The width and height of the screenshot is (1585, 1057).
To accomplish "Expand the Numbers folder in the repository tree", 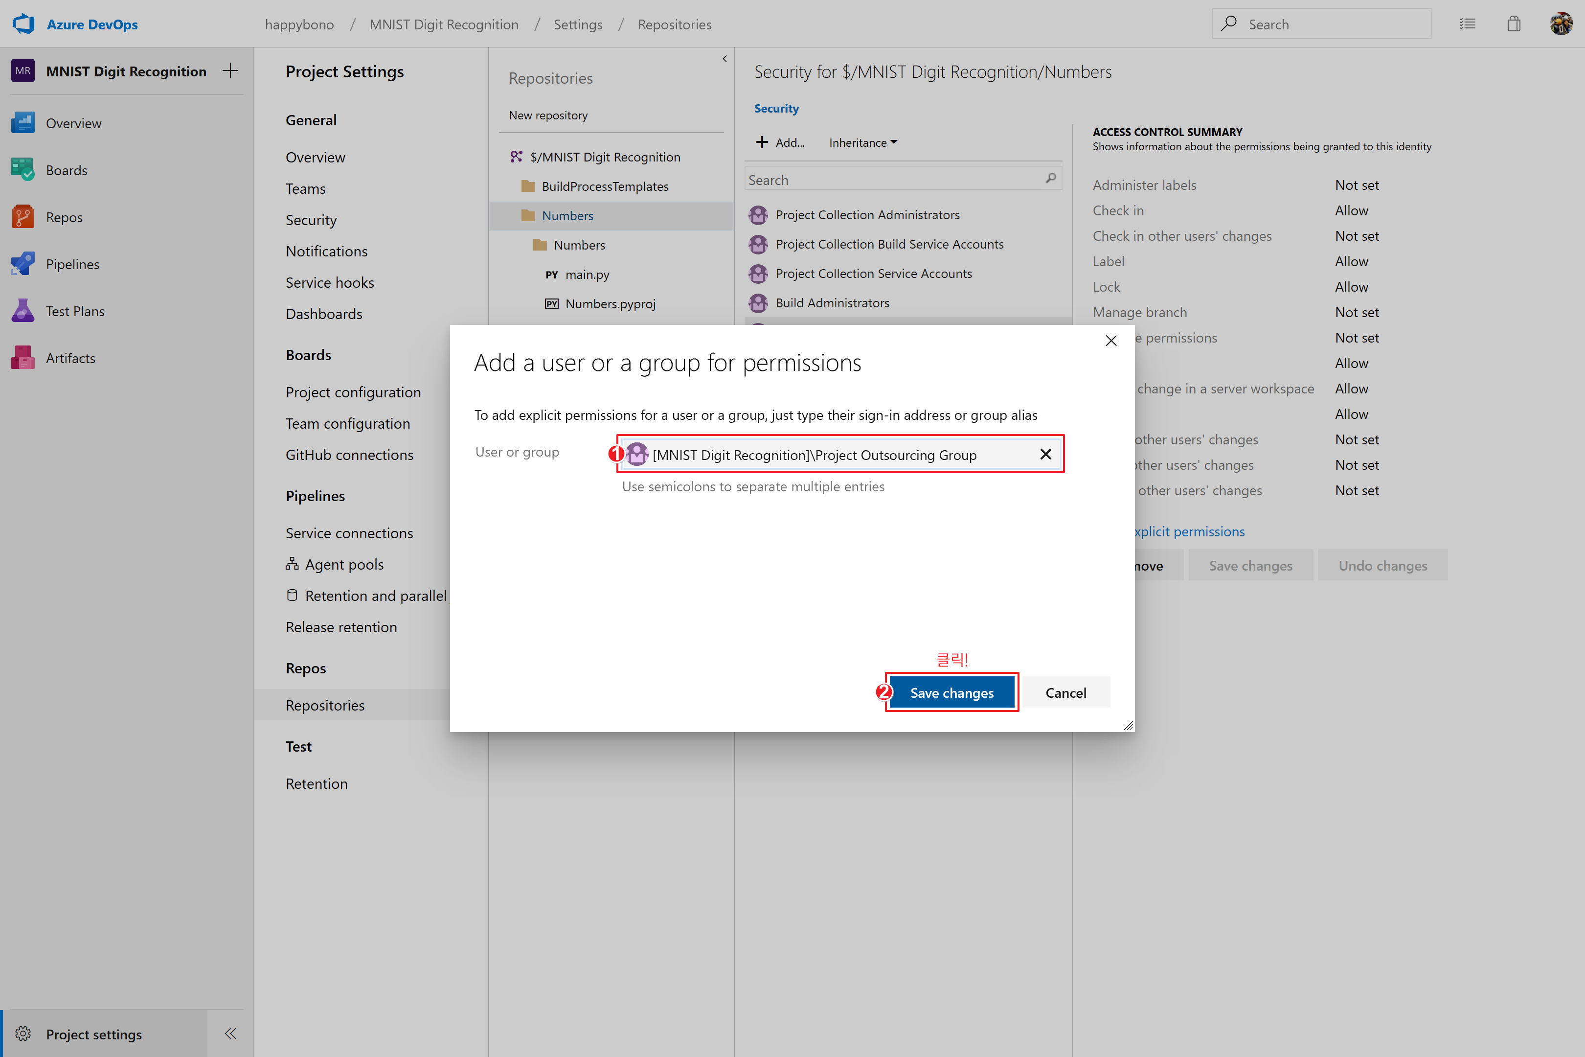I will click(x=567, y=216).
